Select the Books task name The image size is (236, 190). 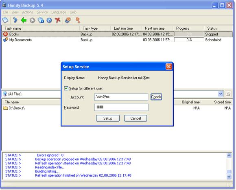click(14, 34)
